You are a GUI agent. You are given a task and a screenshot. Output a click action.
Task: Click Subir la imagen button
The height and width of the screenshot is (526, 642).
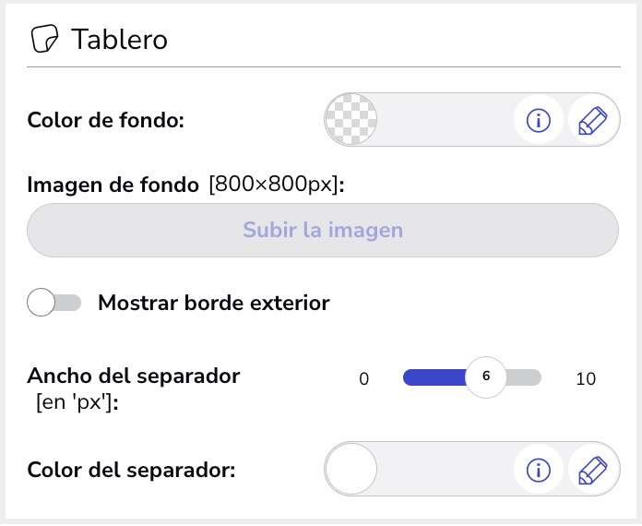point(323,230)
